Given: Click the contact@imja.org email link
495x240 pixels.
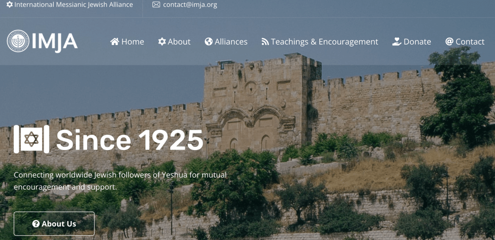Looking at the screenshot, I should (x=190, y=5).
